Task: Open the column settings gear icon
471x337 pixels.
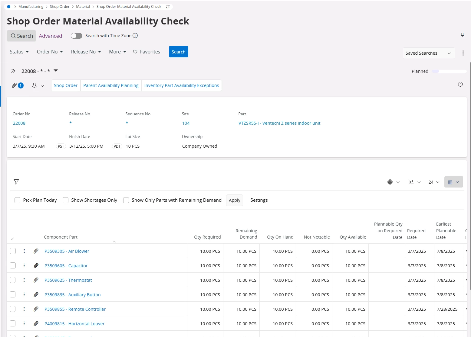Action: [x=390, y=182]
